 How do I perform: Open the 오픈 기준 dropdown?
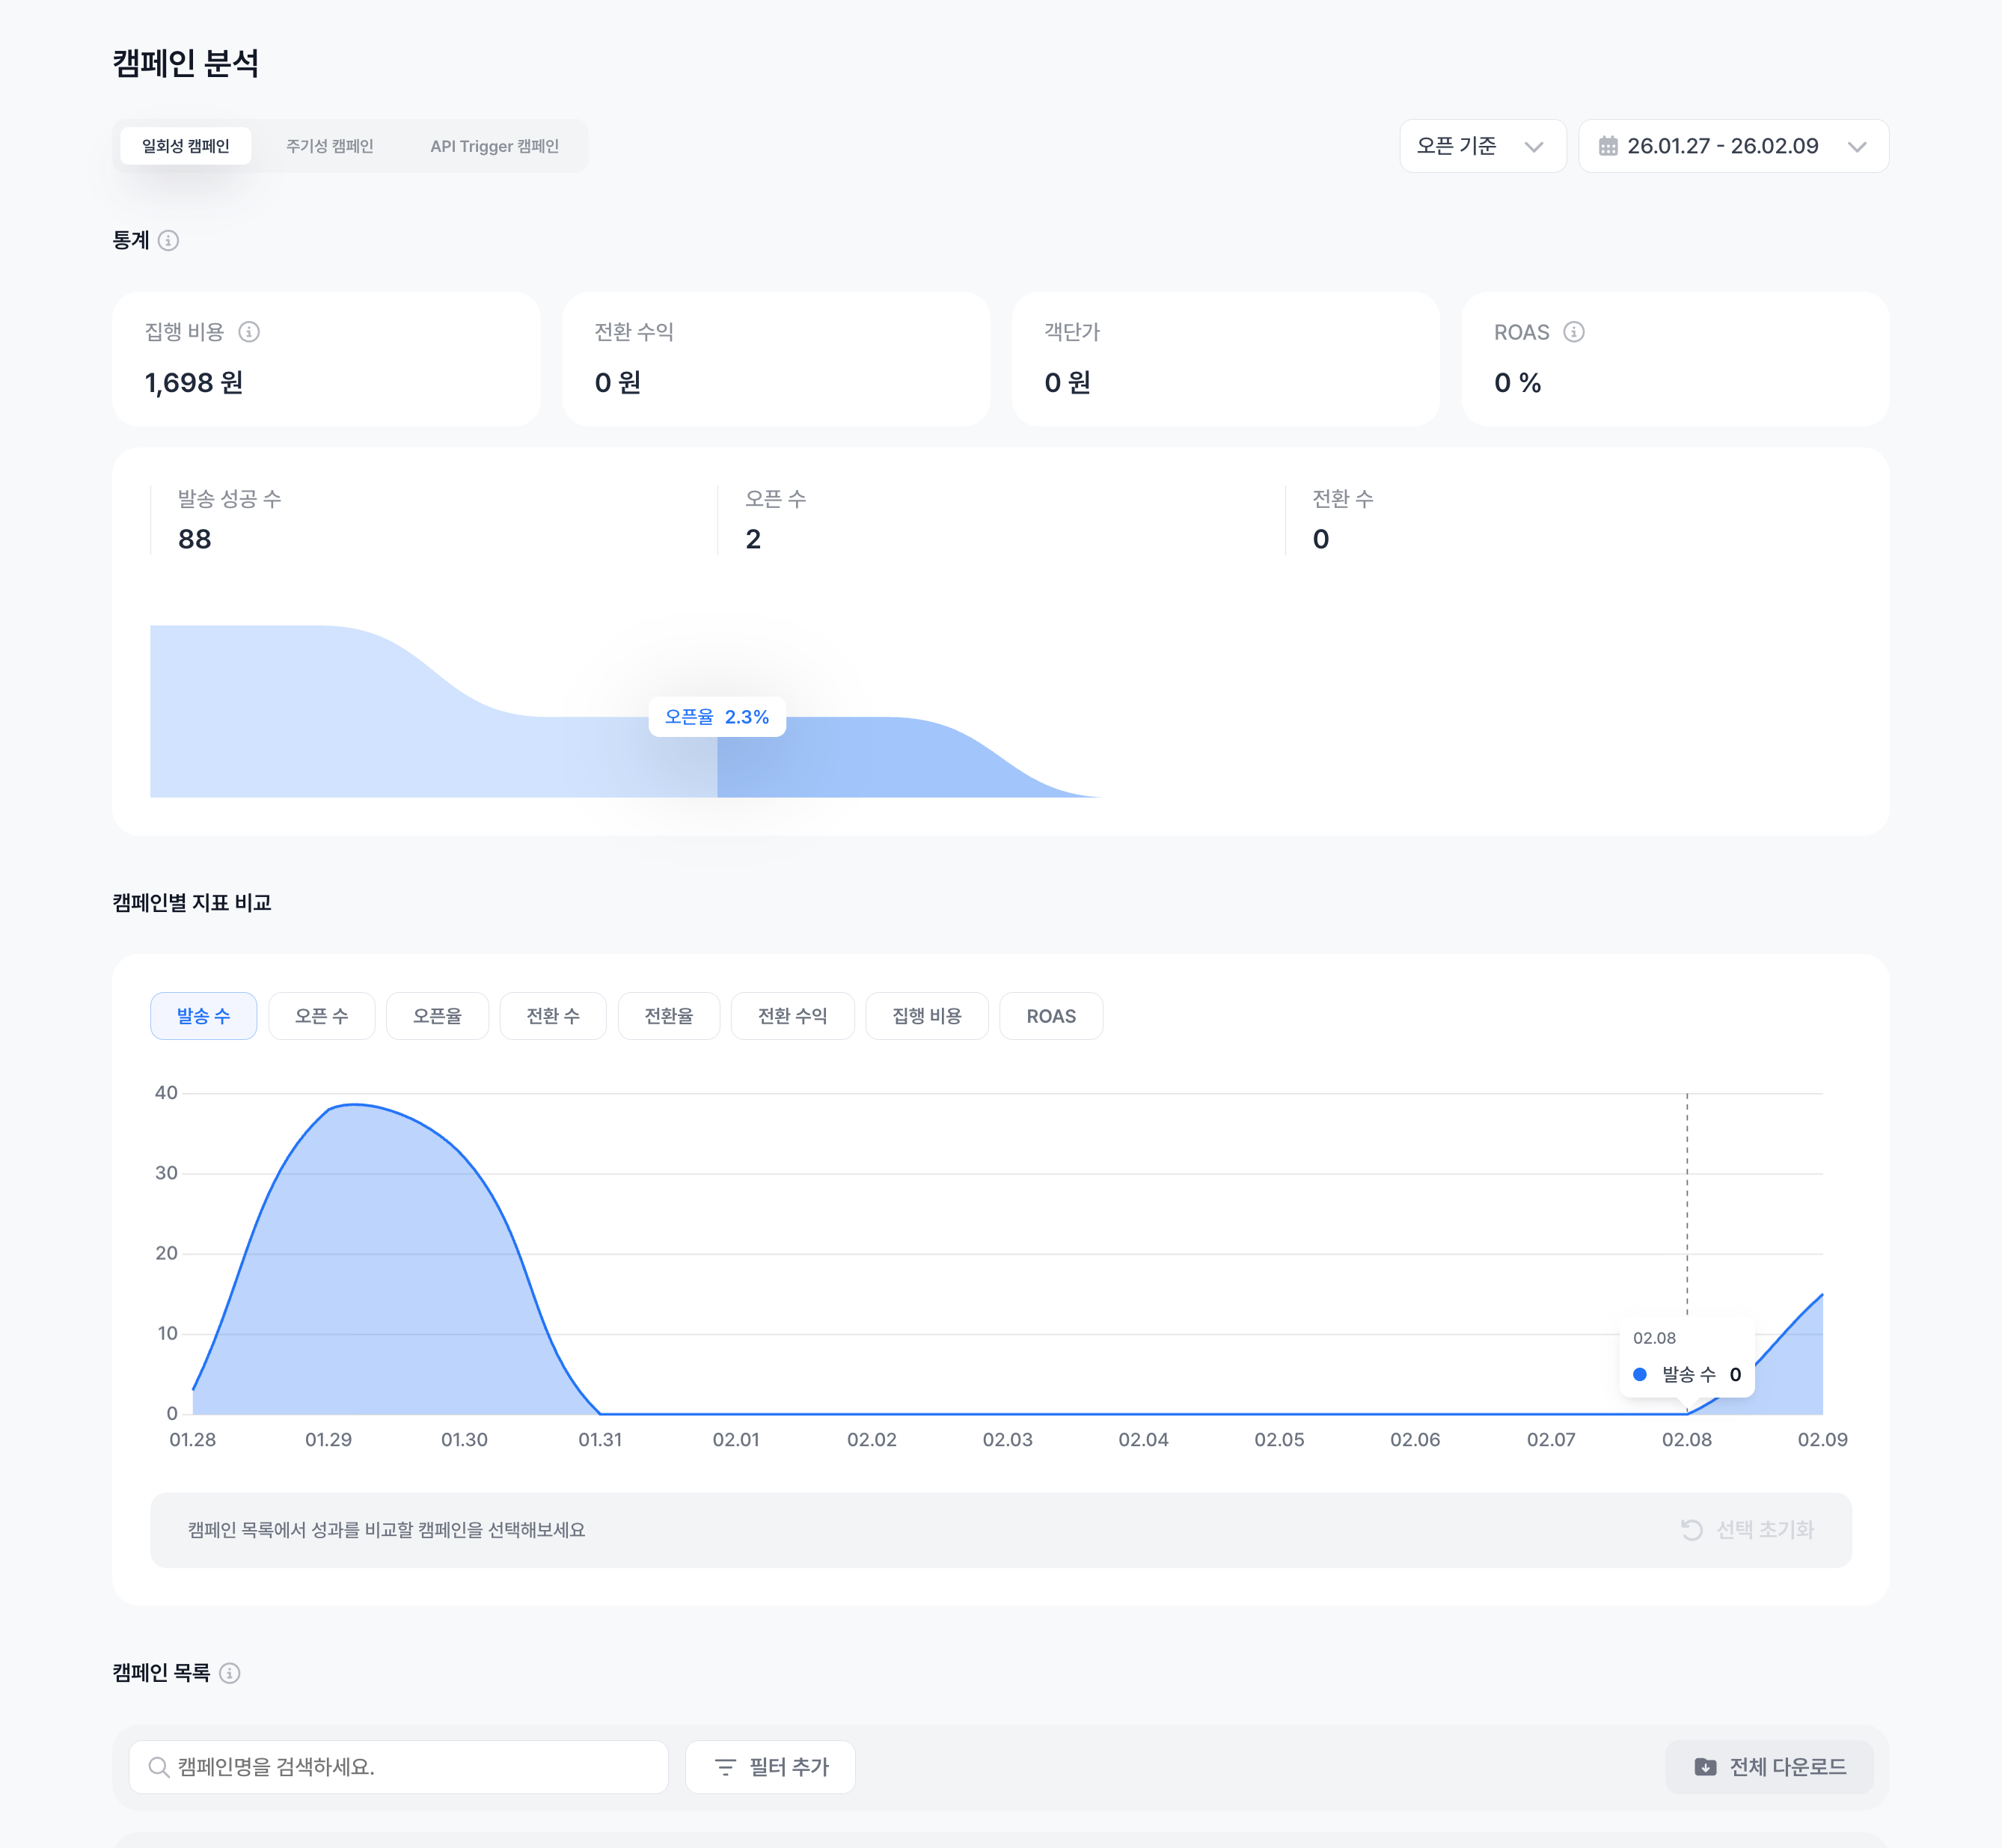point(1482,146)
